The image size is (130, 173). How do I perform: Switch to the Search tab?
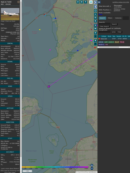click(102, 18)
